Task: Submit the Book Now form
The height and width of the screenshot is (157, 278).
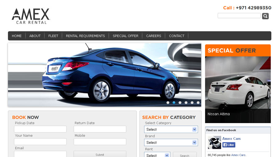Action: [100, 154]
